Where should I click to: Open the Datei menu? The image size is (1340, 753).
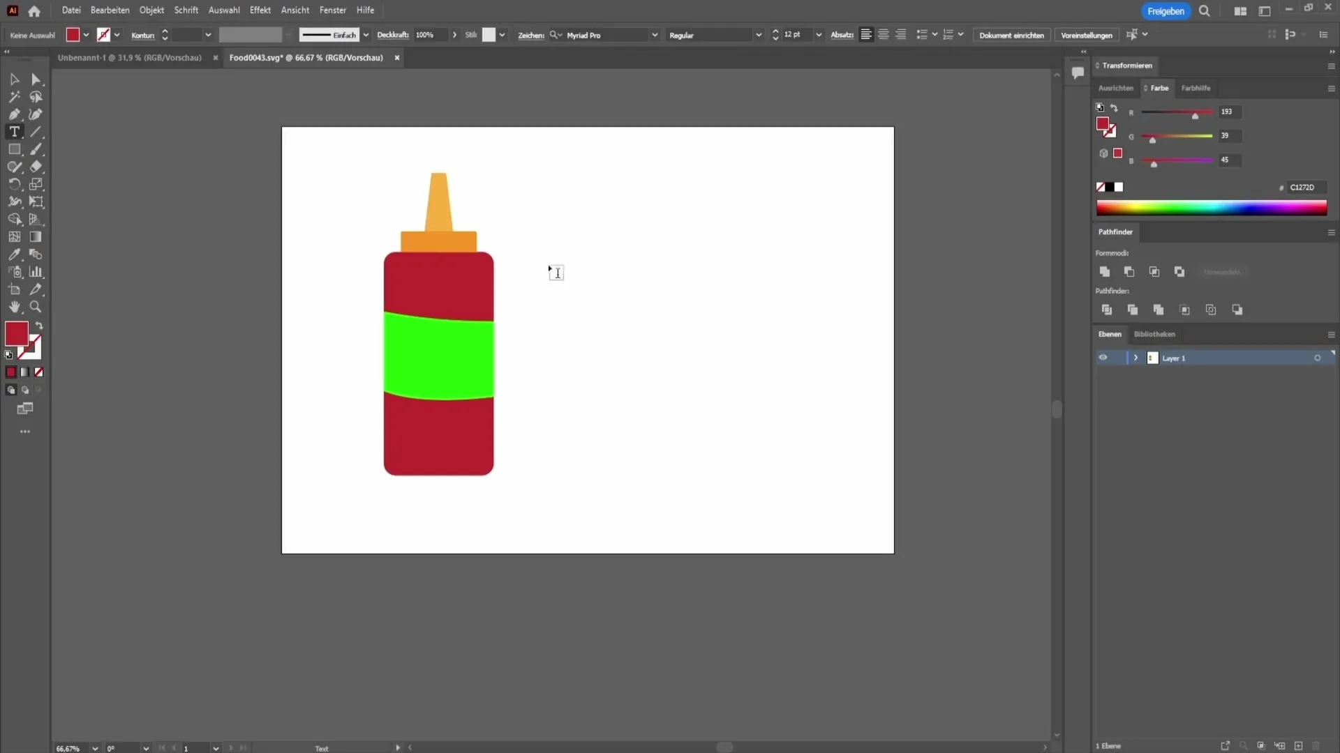71,10
